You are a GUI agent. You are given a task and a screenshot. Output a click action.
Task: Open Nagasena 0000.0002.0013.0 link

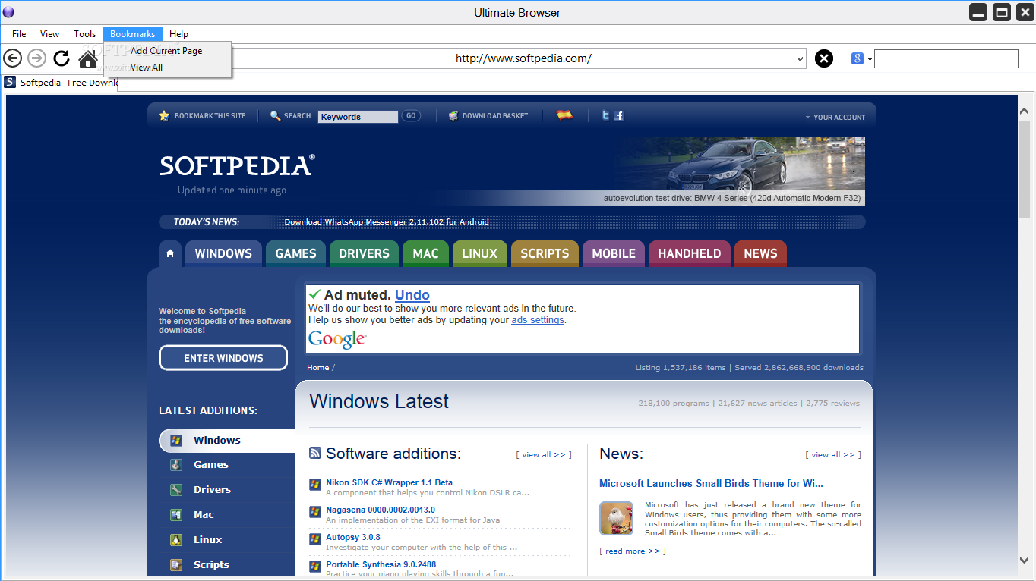[381, 510]
